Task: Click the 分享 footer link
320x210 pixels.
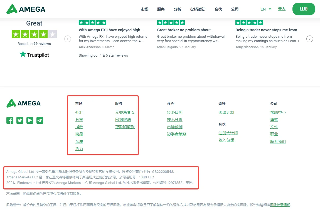Action: [x=79, y=120]
